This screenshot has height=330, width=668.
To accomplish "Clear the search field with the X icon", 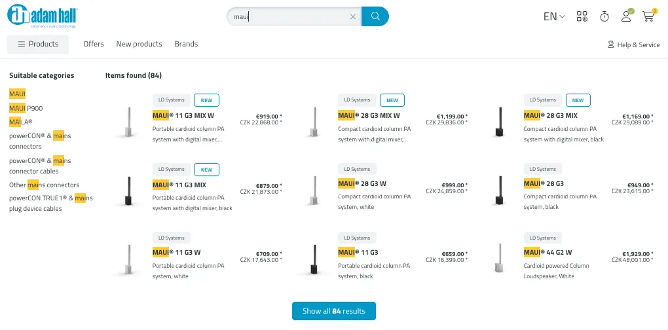I will tap(353, 17).
